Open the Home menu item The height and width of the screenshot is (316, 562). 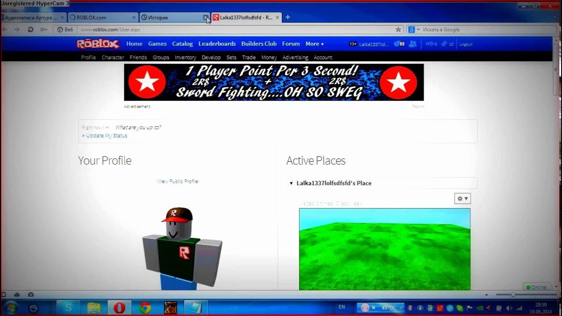click(x=134, y=44)
